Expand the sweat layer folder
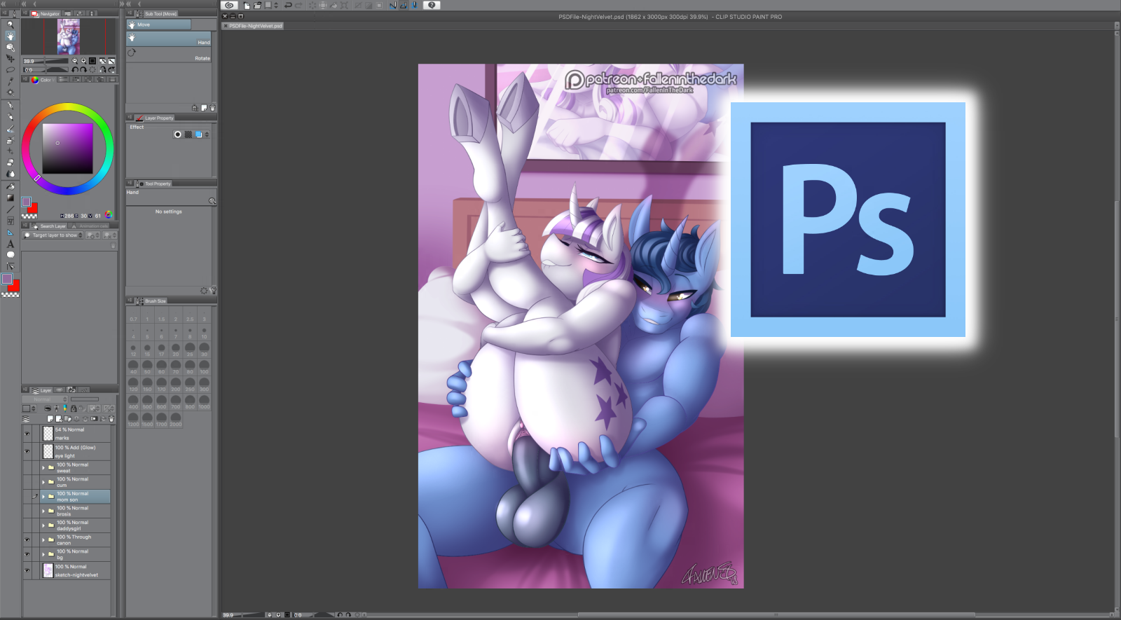Image resolution: width=1121 pixels, height=620 pixels. pyautogui.click(x=43, y=467)
